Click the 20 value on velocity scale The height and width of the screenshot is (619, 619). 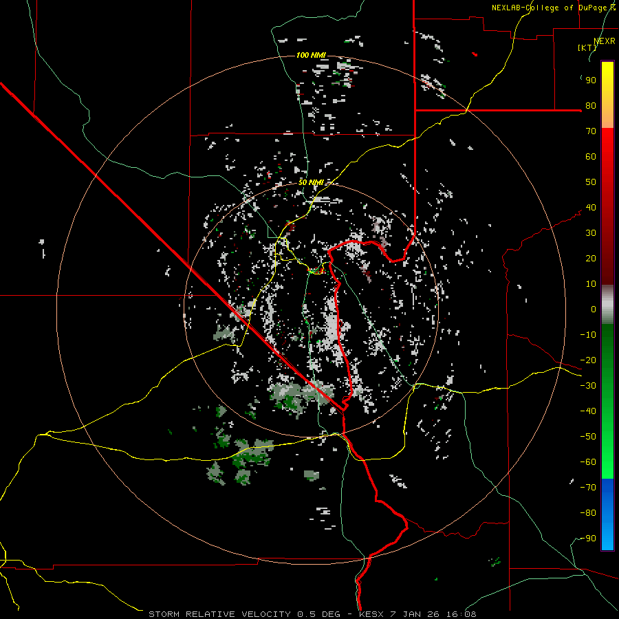[591, 259]
